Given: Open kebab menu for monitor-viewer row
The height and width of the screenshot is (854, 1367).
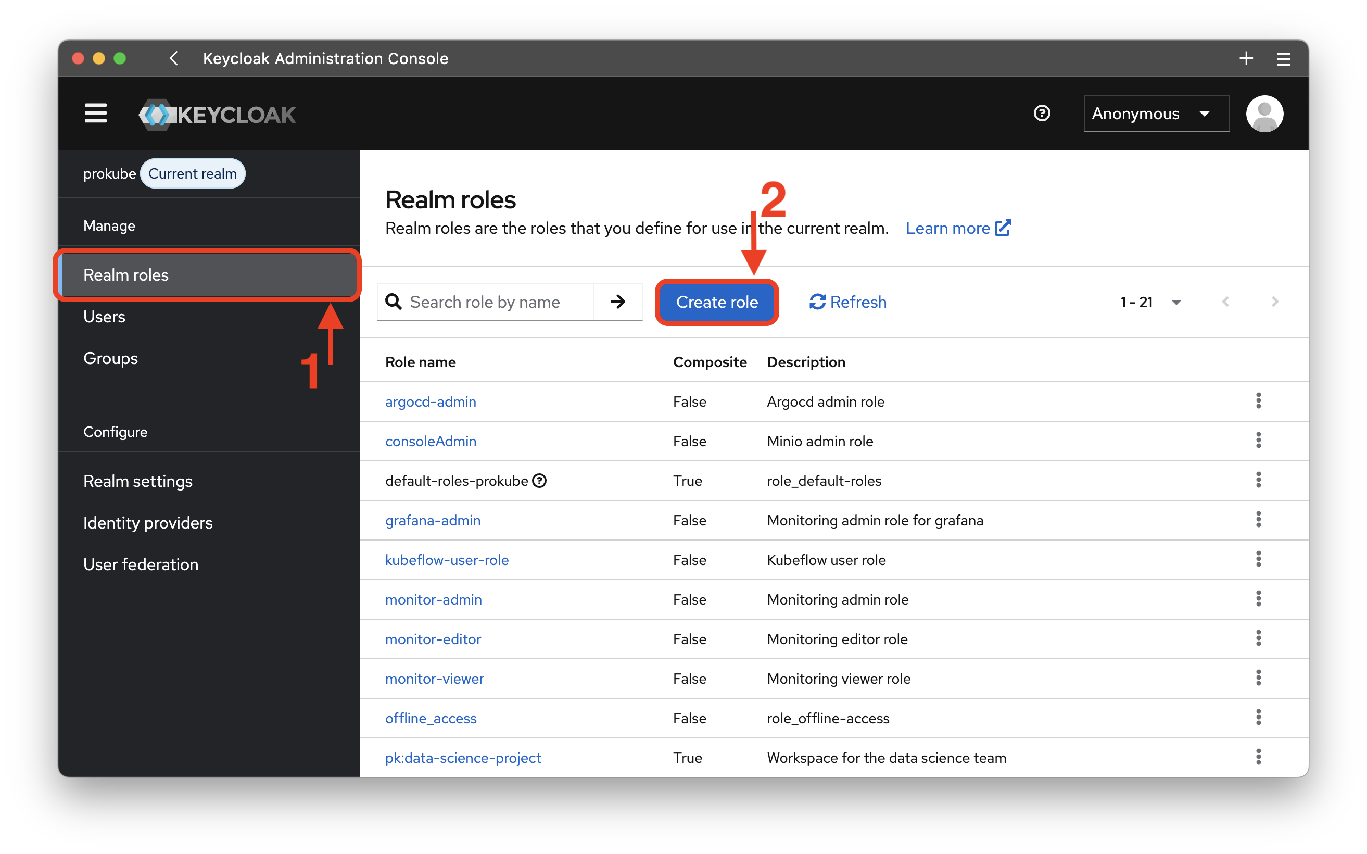Looking at the screenshot, I should (1258, 678).
